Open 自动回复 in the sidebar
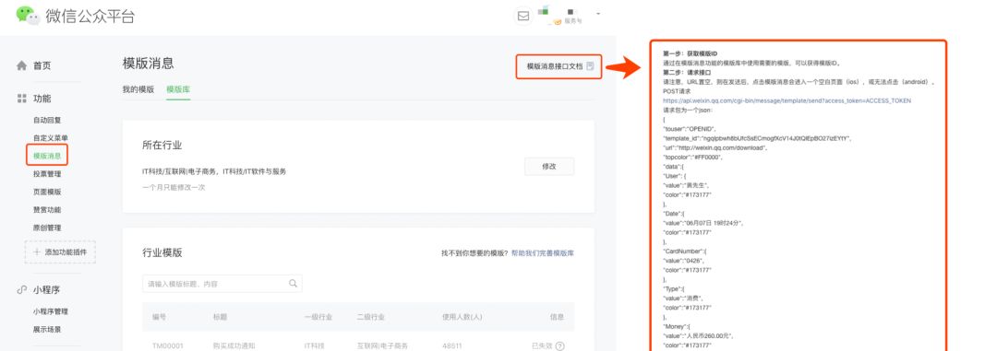This screenshot has width=997, height=351. pyautogui.click(x=47, y=120)
